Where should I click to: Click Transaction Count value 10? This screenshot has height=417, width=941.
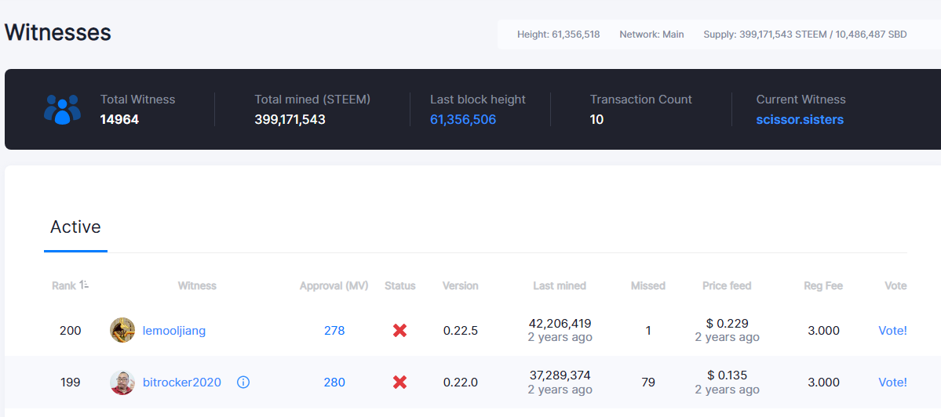click(x=596, y=119)
